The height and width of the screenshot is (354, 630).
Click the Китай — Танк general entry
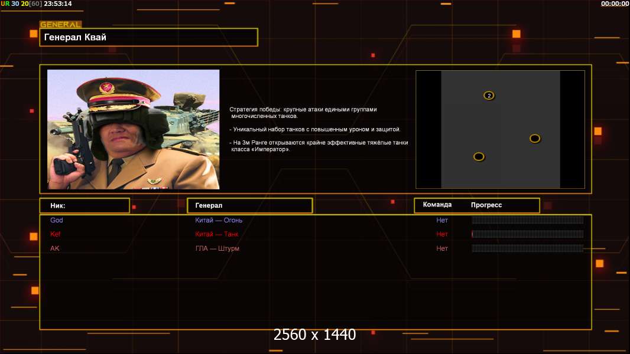click(217, 234)
